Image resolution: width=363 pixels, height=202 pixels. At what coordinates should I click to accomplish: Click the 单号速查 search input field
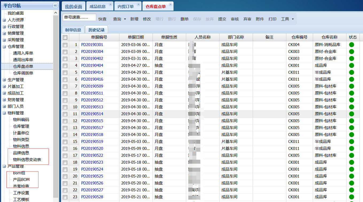pos(79,17)
